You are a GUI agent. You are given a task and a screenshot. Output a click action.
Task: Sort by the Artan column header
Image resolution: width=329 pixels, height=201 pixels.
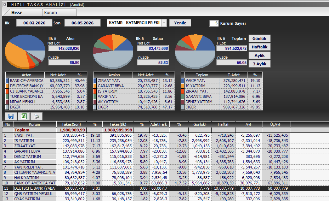point(27,75)
